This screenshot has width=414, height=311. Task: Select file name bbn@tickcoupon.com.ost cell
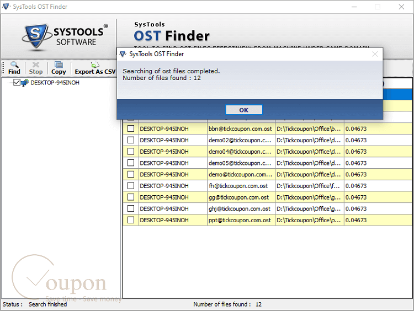coord(241,128)
